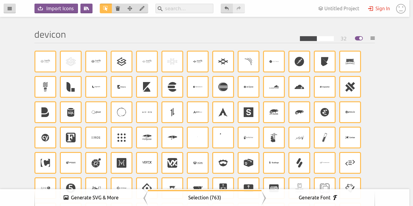Redo the last action
Screen dimensions: 413x206
coord(239,8)
